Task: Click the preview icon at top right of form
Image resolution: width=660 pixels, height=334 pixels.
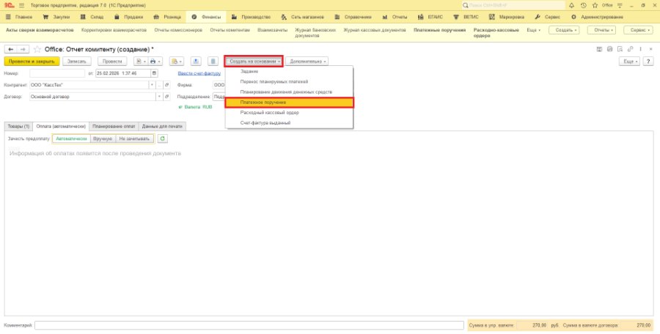Action: click(x=620, y=49)
